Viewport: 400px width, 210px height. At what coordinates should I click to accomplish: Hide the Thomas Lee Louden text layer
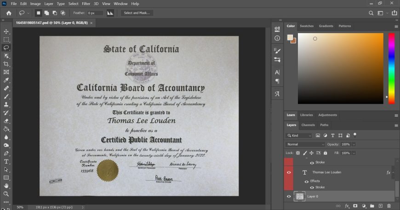289,172
